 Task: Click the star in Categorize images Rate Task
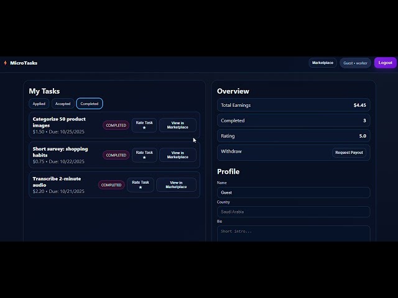[x=144, y=128]
